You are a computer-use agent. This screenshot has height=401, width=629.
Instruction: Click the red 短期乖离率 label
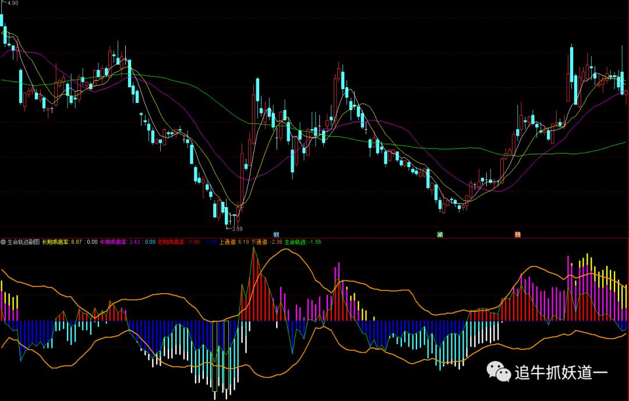(x=171, y=242)
